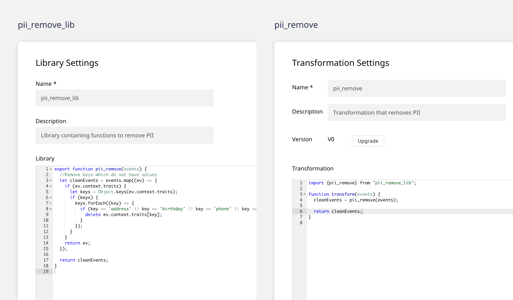Collapse the transform function fold arrow in Transformation editor
Screen dimensions: 513x300
pos(305,194)
